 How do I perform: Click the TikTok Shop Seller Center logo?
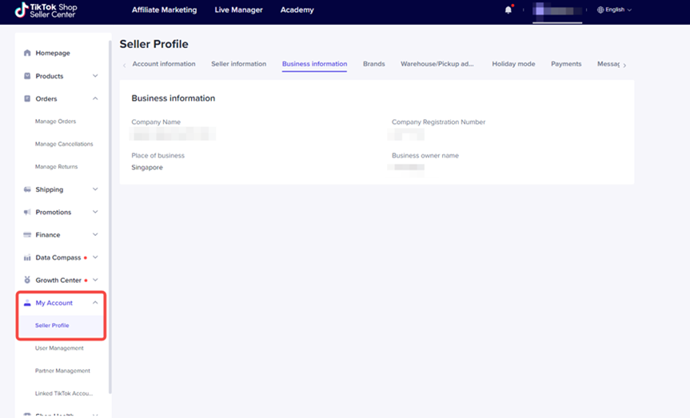(x=46, y=10)
